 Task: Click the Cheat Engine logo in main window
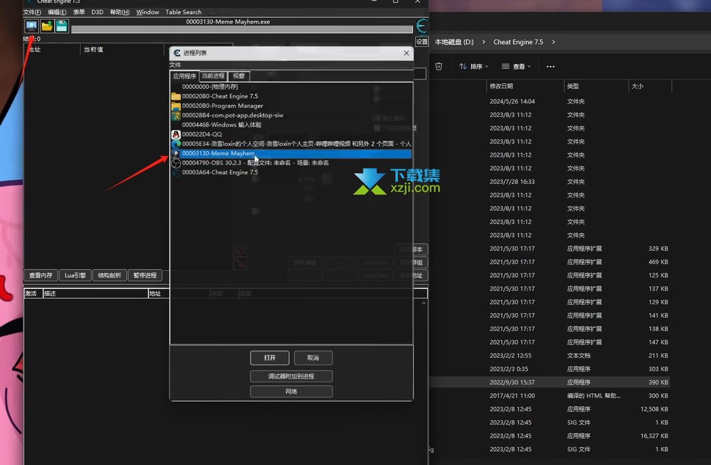[421, 26]
